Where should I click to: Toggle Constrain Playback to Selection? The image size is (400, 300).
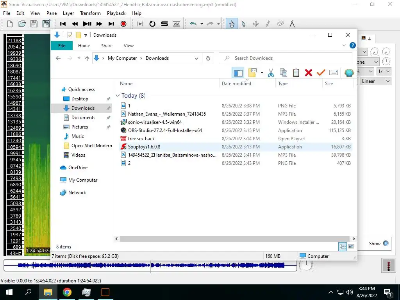coord(140,24)
